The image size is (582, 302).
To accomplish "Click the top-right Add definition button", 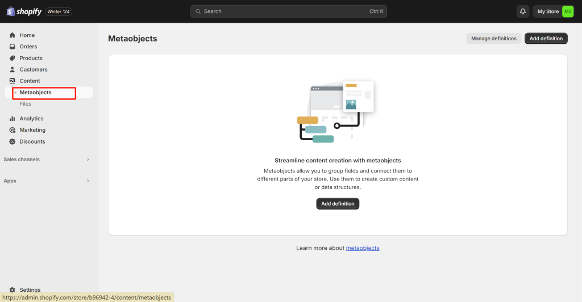I will coord(546,39).
